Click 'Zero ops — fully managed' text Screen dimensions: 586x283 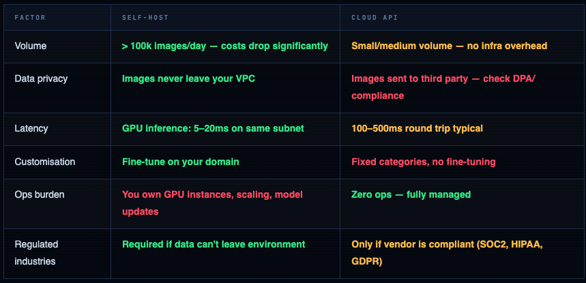click(x=411, y=194)
